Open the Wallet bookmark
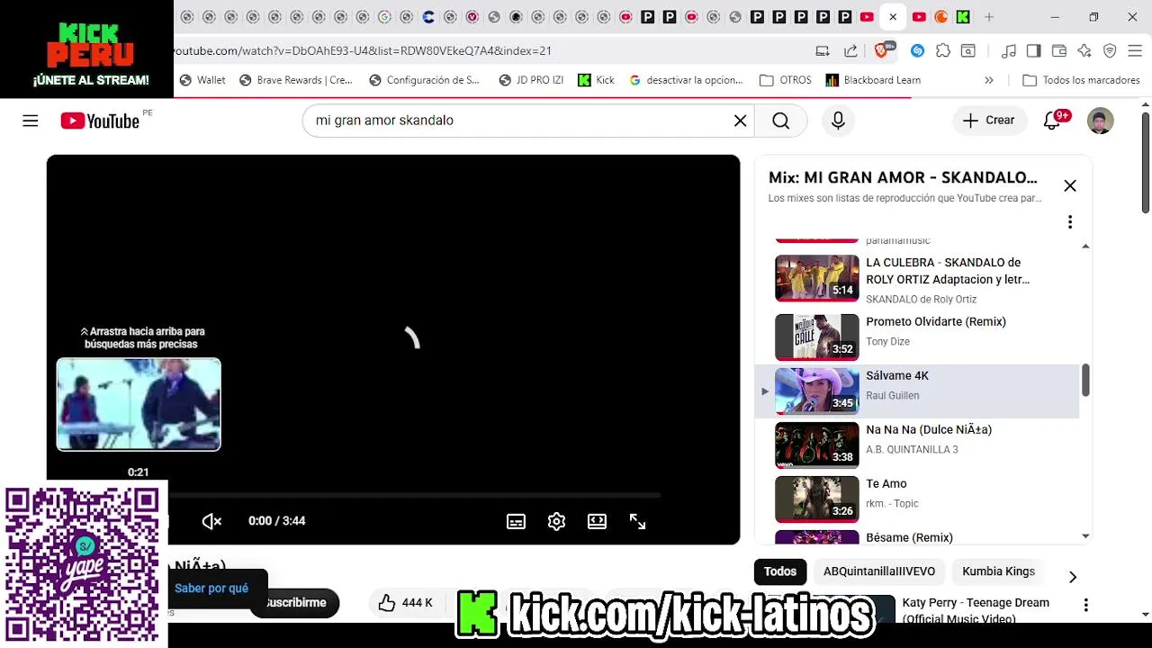Image resolution: width=1152 pixels, height=648 pixels. pos(202,80)
